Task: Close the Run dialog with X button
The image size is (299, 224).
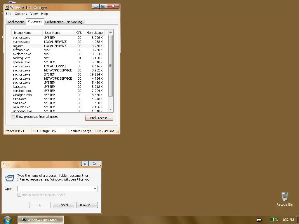Action: [95, 163]
